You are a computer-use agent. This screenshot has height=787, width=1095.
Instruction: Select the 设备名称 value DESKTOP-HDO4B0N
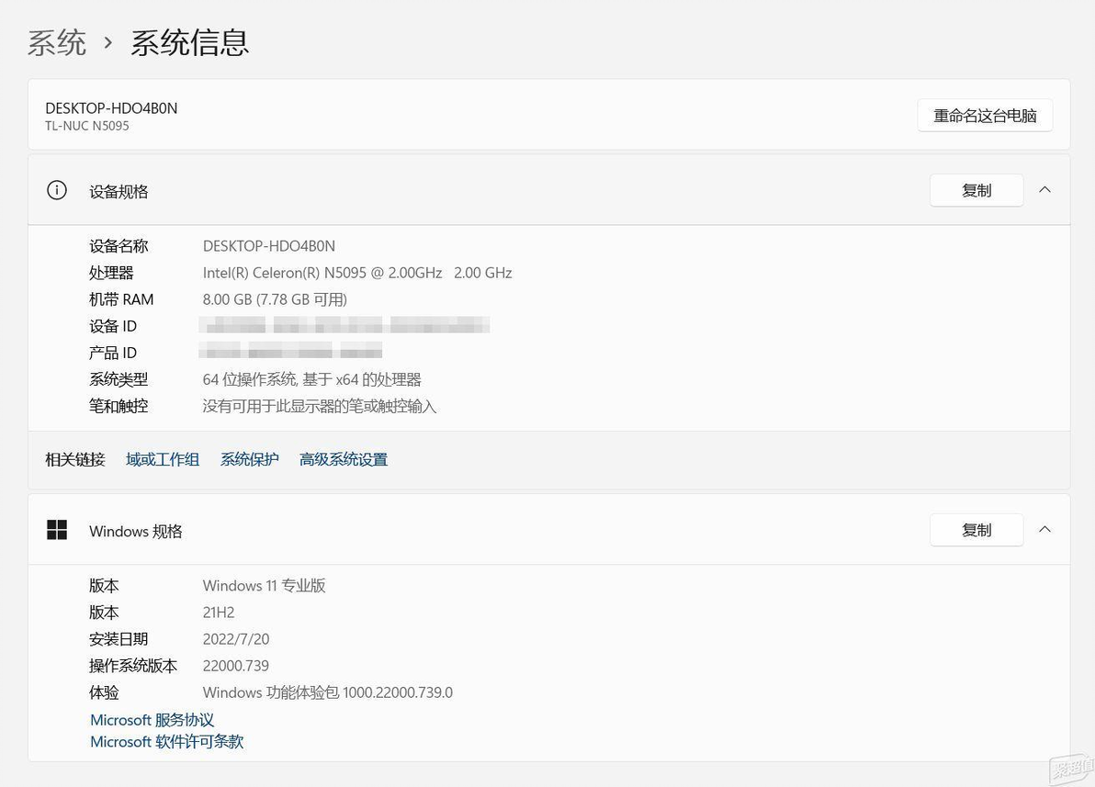tap(269, 246)
